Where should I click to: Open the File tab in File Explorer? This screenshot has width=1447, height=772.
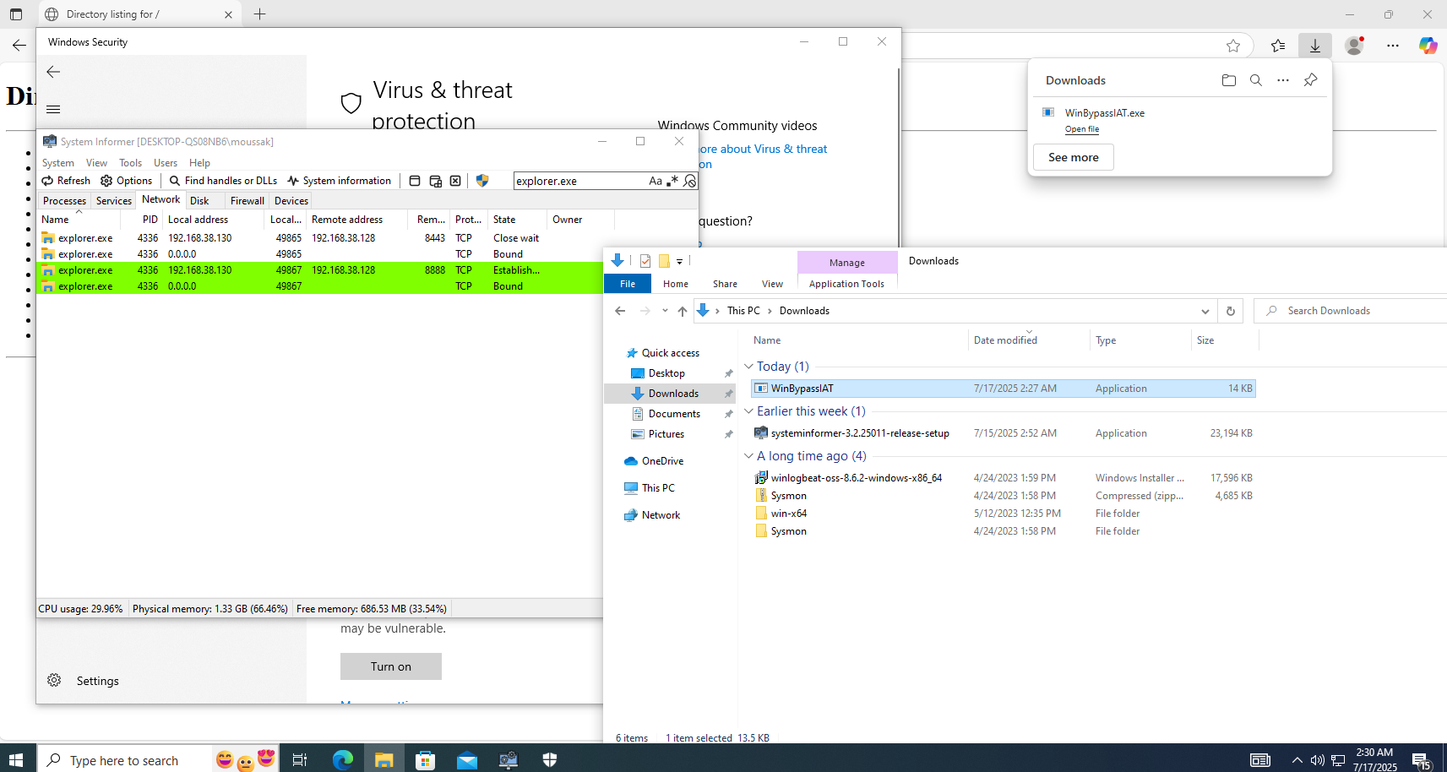point(628,284)
